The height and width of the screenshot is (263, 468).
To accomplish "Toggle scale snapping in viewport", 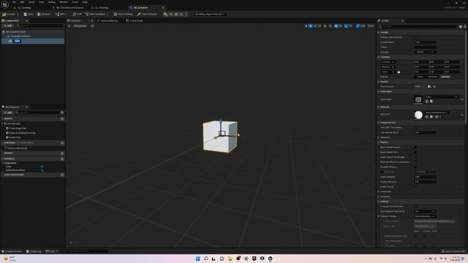I will click(x=358, y=26).
